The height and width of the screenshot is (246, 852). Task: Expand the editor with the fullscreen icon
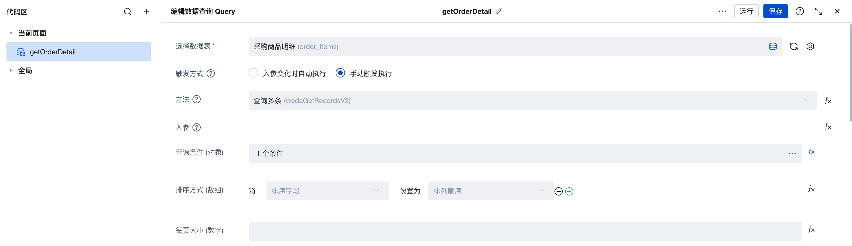[x=818, y=11]
